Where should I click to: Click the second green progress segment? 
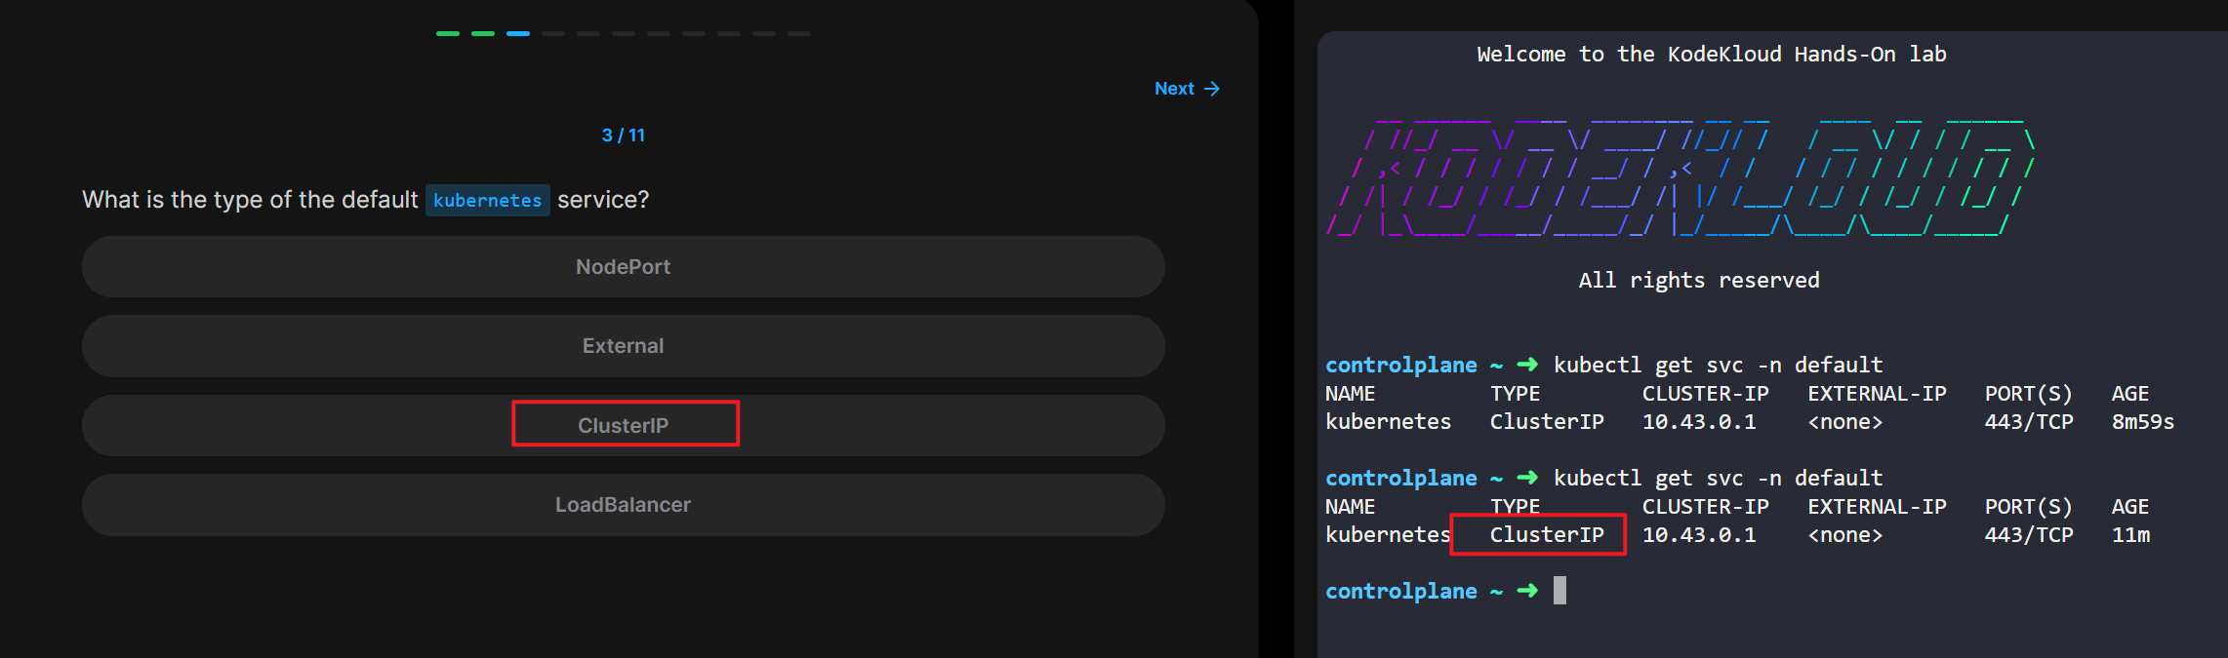[483, 33]
